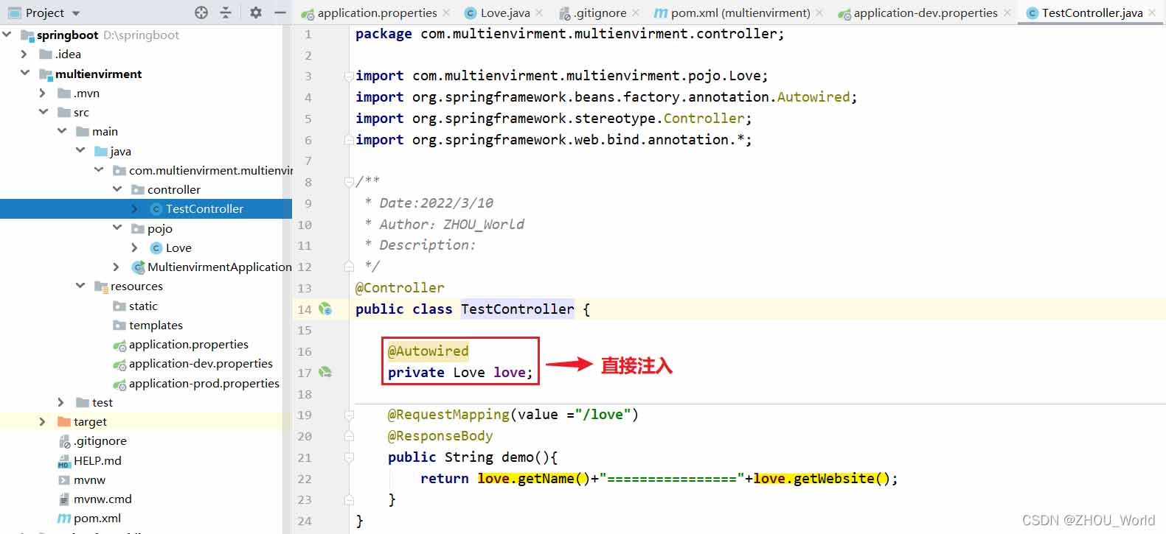
Task: Select the templates folder
Action: click(x=156, y=325)
